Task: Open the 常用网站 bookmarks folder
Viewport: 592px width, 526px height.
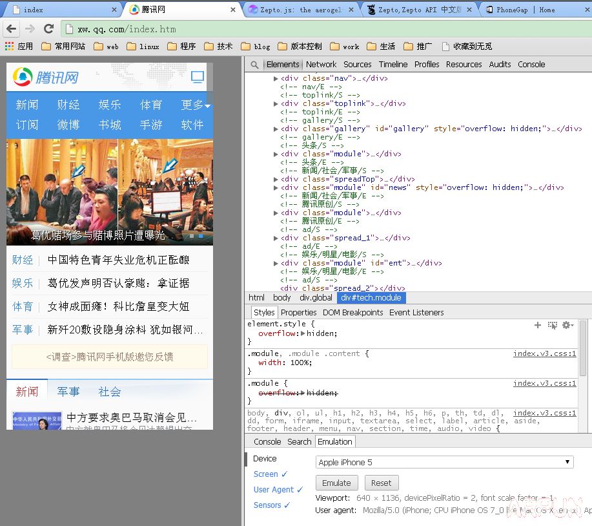Action: click(x=55, y=46)
